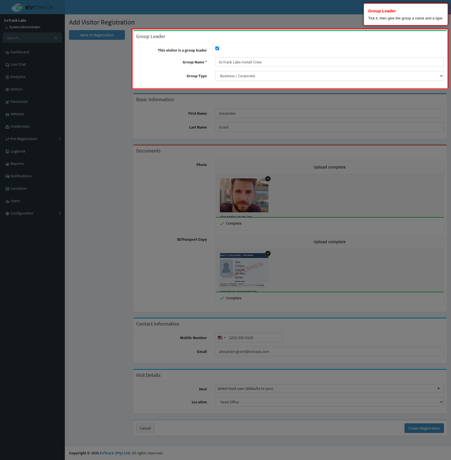Click the Dashboard sidebar icon
The width and height of the screenshot is (451, 460).
coord(7,52)
